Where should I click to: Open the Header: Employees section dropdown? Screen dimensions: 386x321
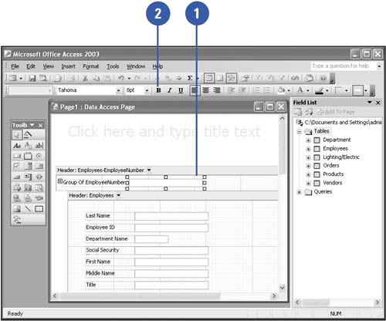click(x=118, y=195)
